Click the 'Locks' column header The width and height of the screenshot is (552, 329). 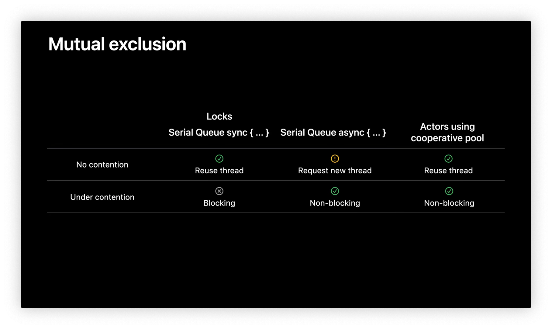coord(219,116)
